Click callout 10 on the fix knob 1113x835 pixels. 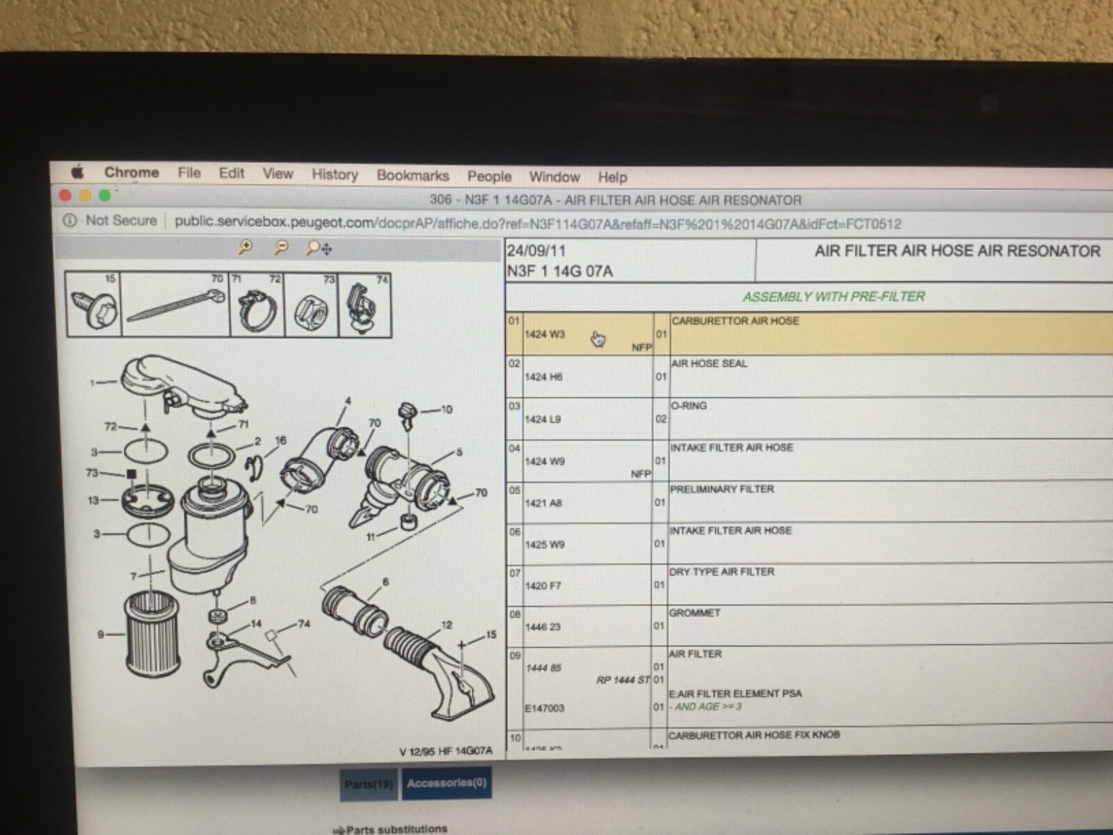coord(446,409)
